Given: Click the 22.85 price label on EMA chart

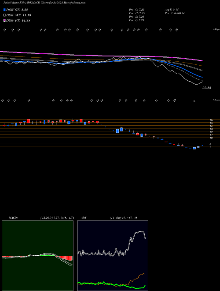Looking at the screenshot, I should pos(206,88).
